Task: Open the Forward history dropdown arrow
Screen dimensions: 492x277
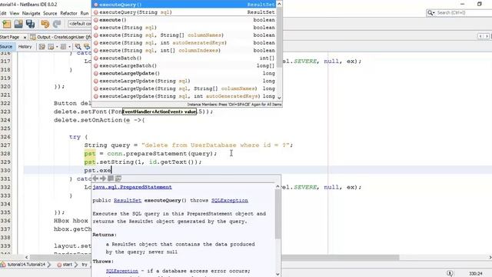Action: tap(69, 47)
